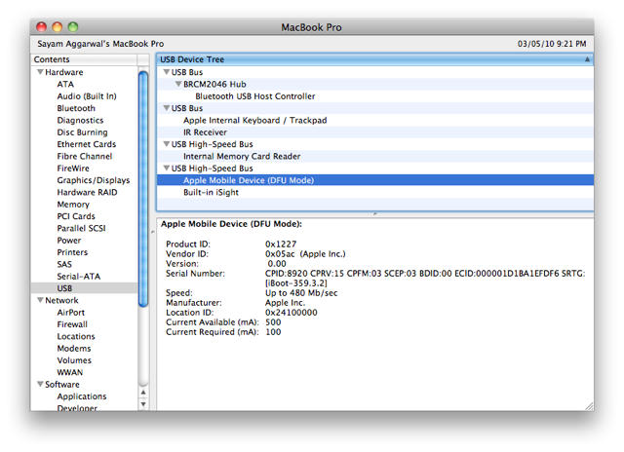Viewport: 624px width, 452px height.
Task: Select Built-in iSight device
Action: click(x=213, y=193)
